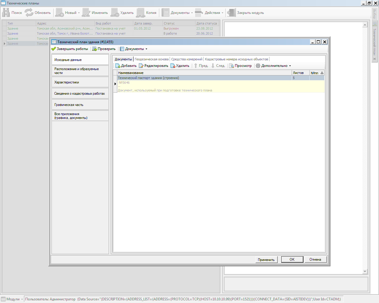Click the Отмена button
The height and width of the screenshot is (303, 379).
coord(315,260)
